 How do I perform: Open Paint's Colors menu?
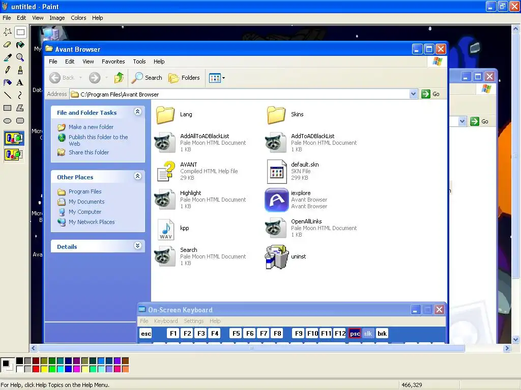[78, 18]
